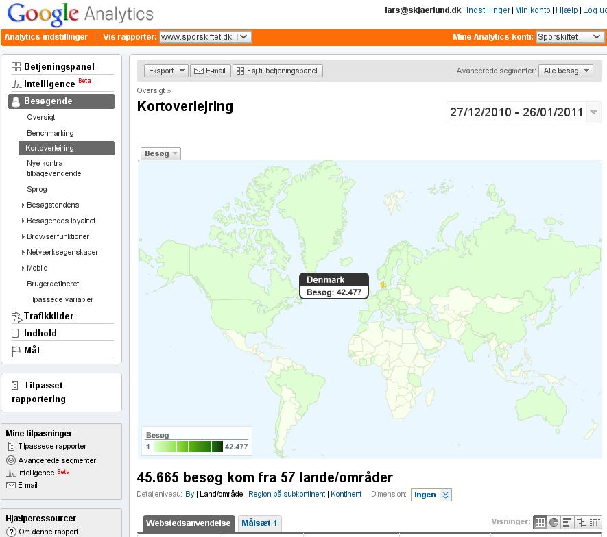Click the Tilpassede rapporter icon

pos(11,447)
